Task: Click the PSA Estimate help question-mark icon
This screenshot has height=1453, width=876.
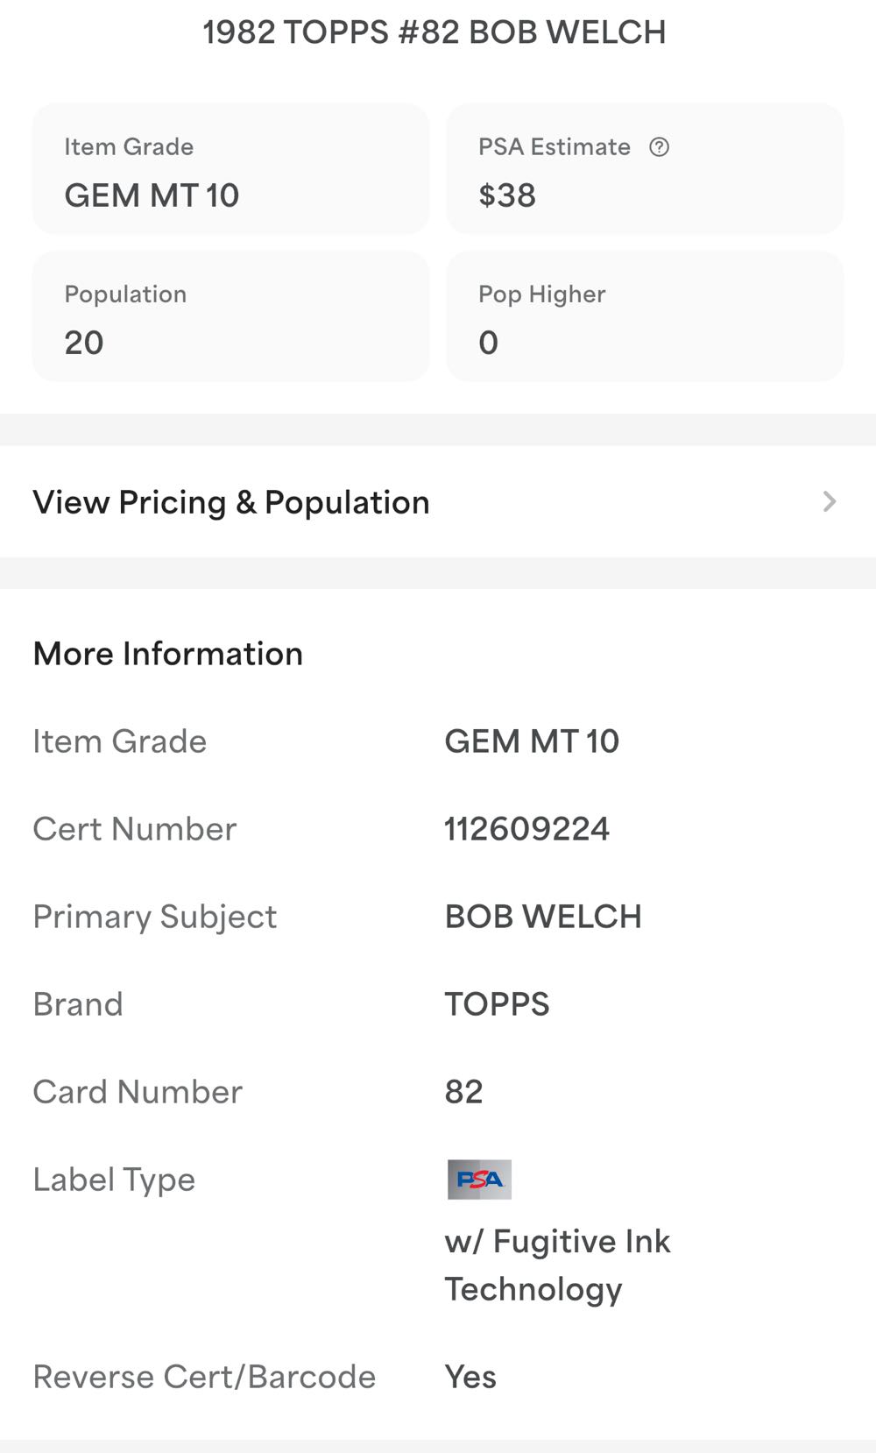Action: point(659,147)
